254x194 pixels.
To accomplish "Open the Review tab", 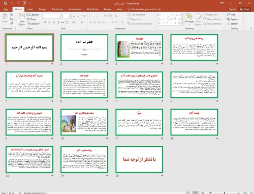I will click(x=107, y=9).
